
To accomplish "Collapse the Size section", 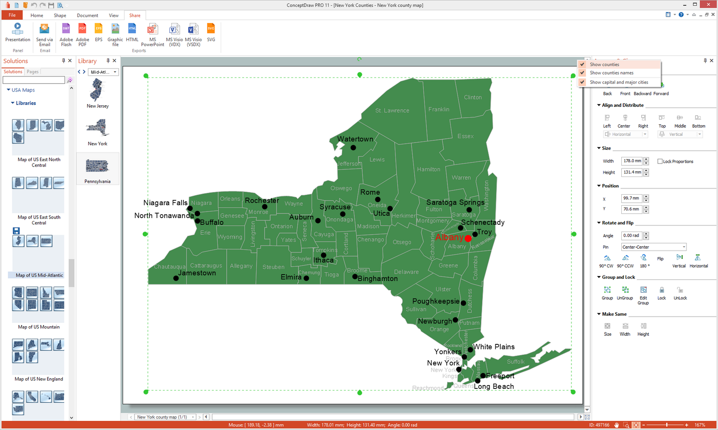I will coord(599,148).
